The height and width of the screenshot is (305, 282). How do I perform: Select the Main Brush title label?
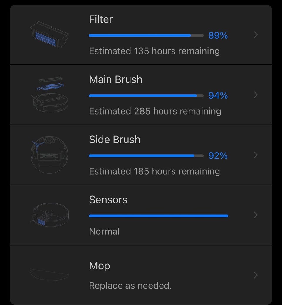115,79
